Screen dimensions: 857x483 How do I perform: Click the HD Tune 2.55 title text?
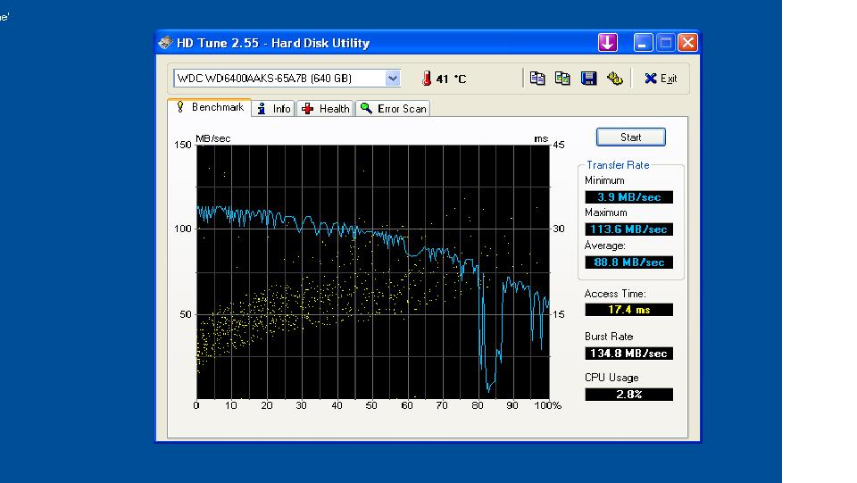pyautogui.click(x=273, y=43)
